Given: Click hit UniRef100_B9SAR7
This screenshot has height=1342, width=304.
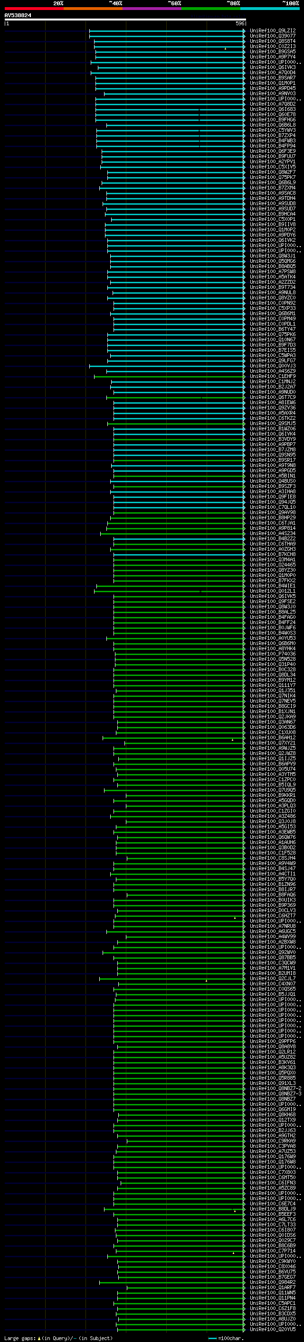Looking at the screenshot, I should tap(272, 78).
